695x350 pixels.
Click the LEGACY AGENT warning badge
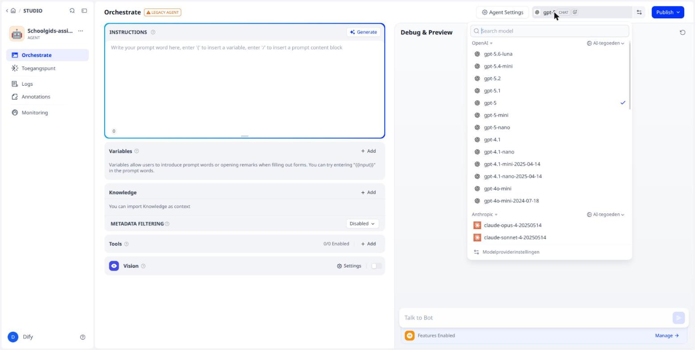(163, 12)
